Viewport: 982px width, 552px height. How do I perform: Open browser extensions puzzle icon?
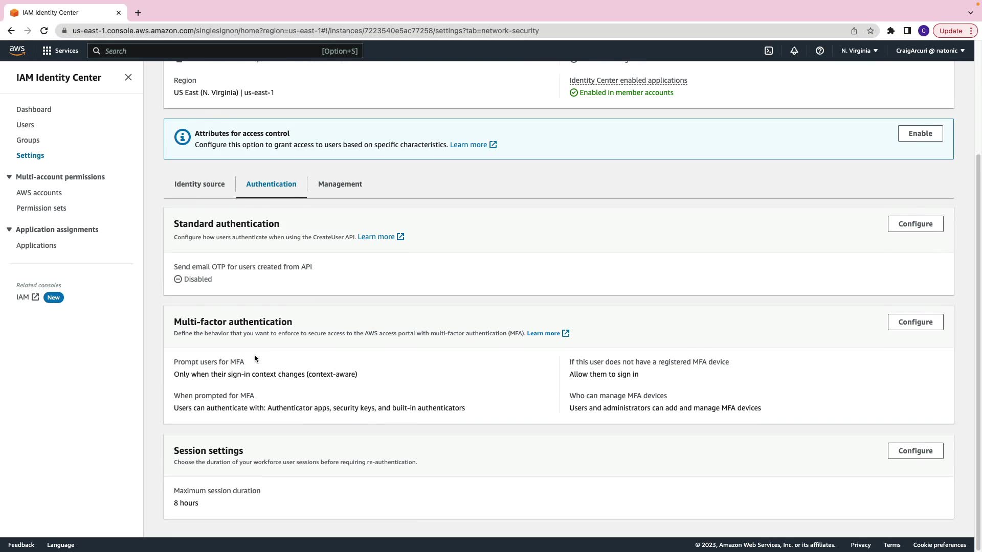coord(891,31)
